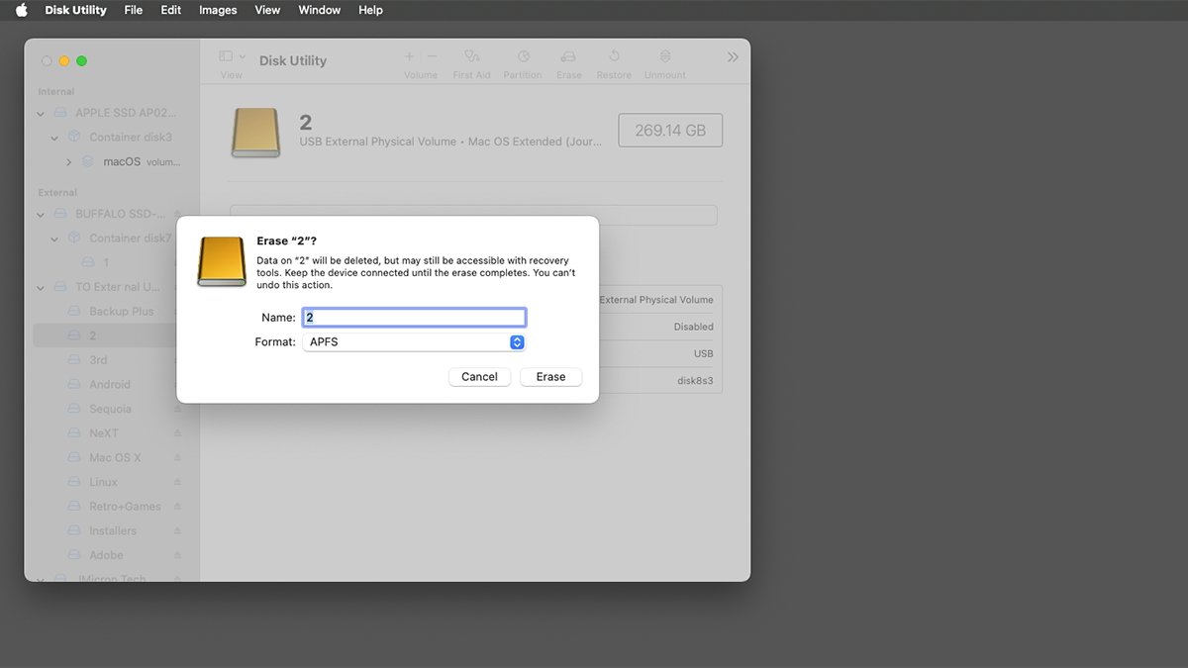1188x668 pixels.
Task: Eject the Mac OS X volume
Action: tap(178, 458)
